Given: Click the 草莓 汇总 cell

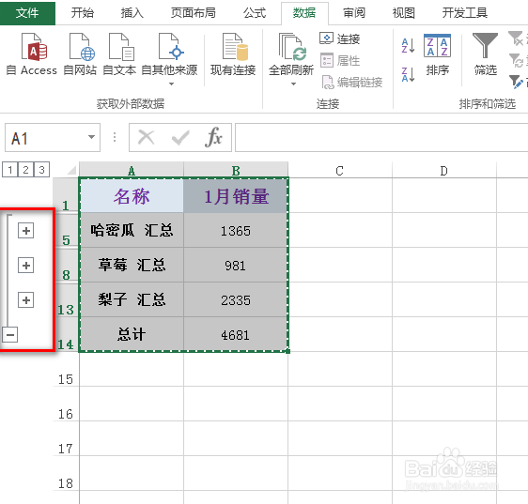Looking at the screenshot, I should [132, 265].
